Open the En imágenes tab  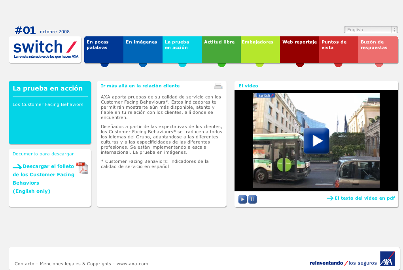[143, 49]
